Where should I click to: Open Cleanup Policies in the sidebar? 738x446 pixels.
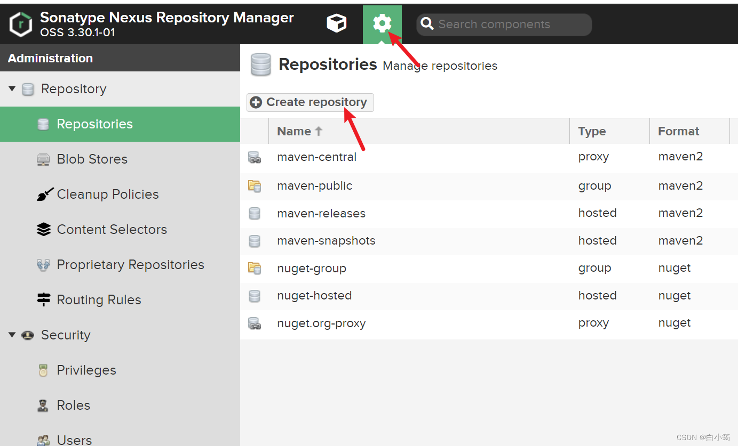[x=120, y=194]
